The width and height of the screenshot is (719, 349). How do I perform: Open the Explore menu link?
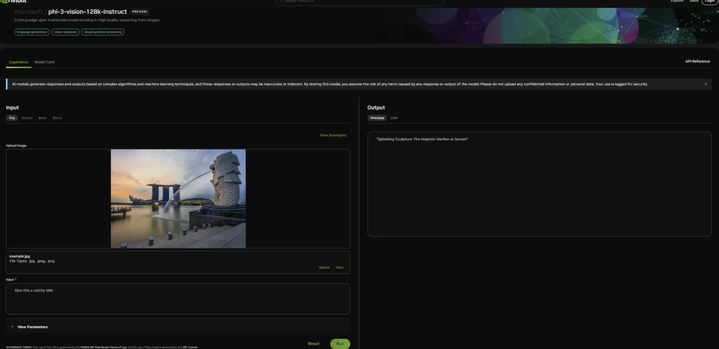pyautogui.click(x=677, y=1)
